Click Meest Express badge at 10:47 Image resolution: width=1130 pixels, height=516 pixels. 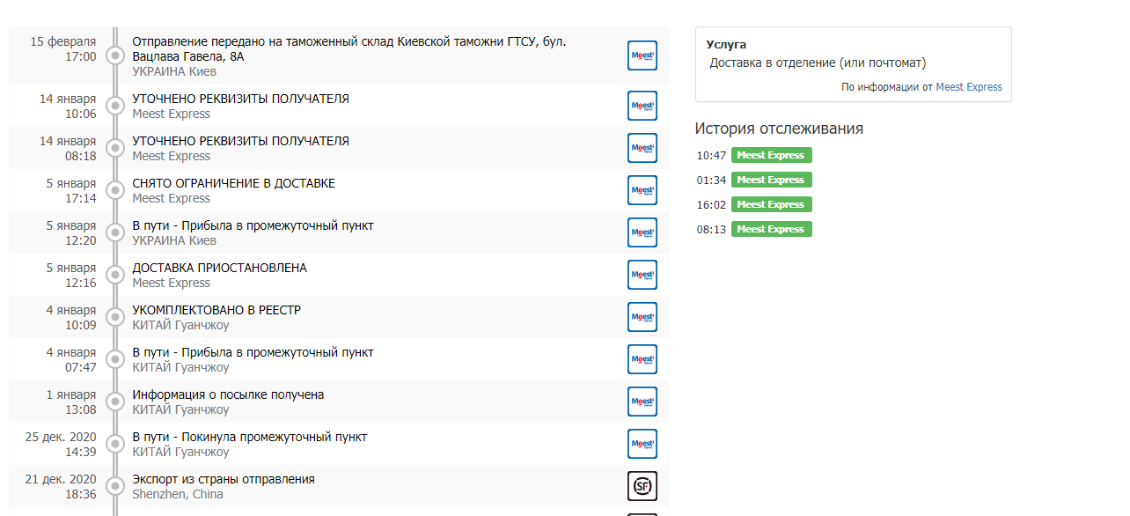(x=771, y=155)
